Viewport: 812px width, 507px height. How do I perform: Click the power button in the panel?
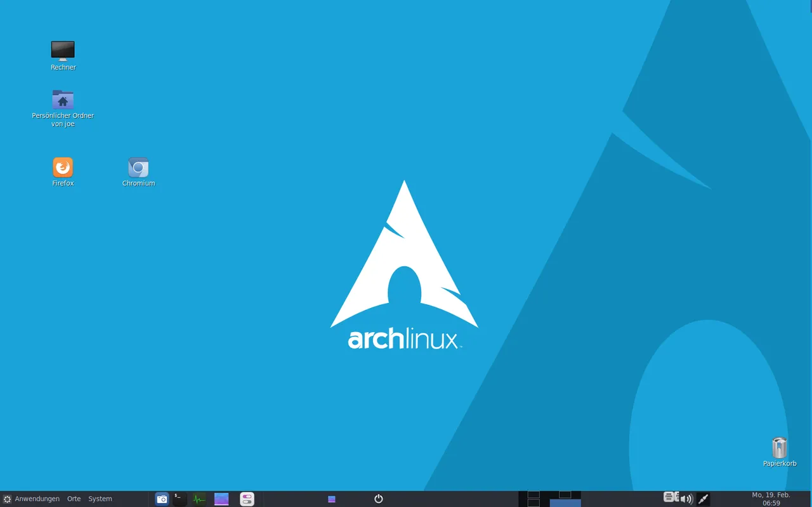379,499
